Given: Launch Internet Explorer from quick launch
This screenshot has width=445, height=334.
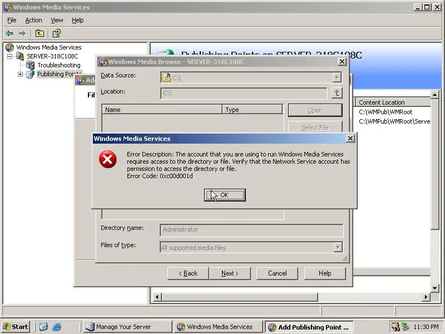Looking at the screenshot, I should tap(57, 327).
